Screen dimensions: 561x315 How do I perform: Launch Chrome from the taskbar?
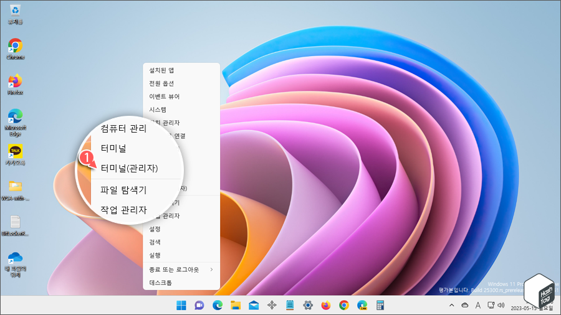pyautogui.click(x=344, y=306)
